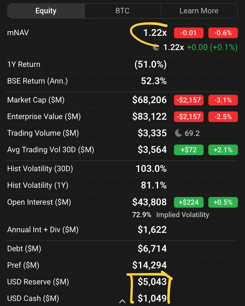The height and width of the screenshot is (306, 245).
Task: Click moon icon beside after-hours mNAV
Action: [x=156, y=47]
